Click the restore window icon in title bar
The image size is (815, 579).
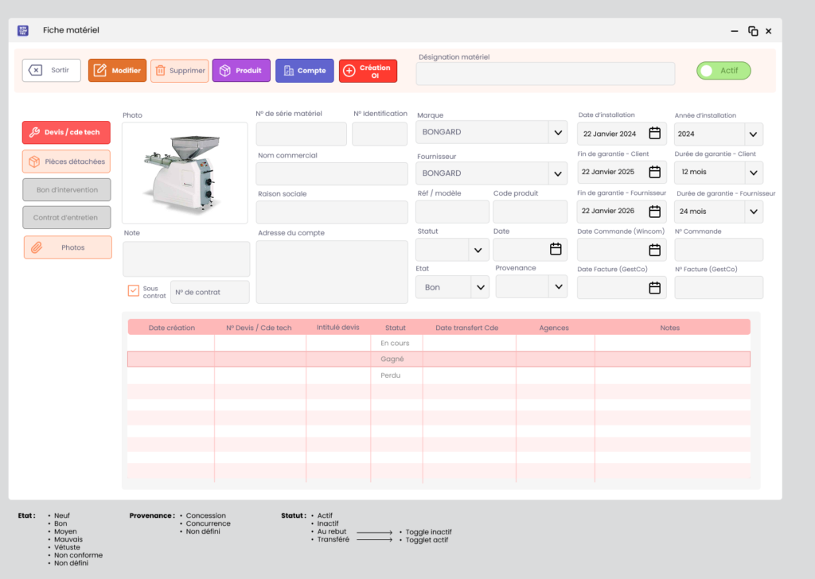point(753,31)
